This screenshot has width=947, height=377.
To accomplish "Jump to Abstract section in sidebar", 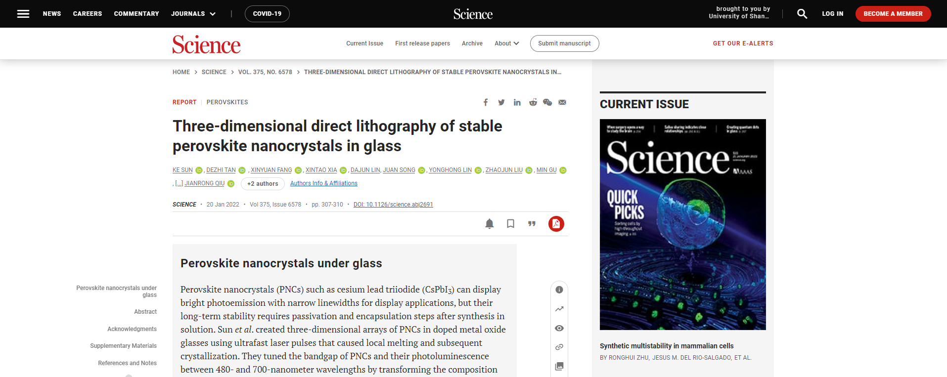I will click(145, 312).
